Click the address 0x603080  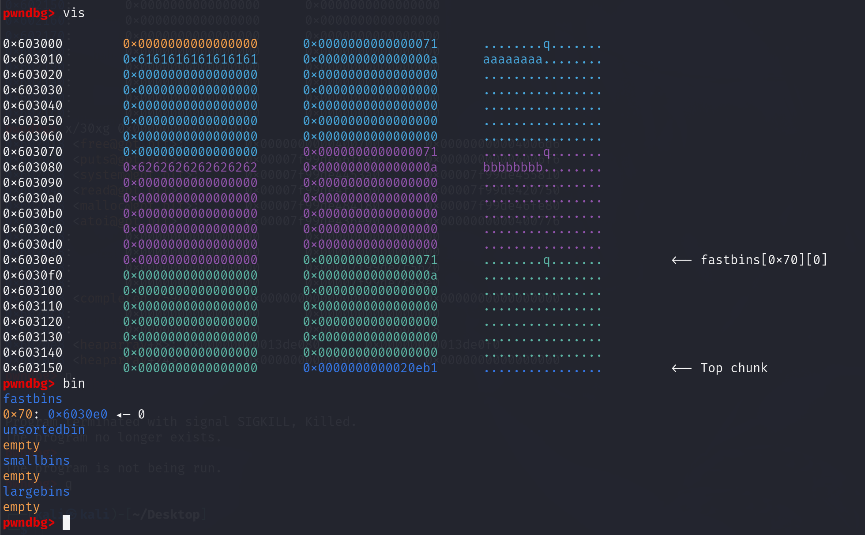33,167
